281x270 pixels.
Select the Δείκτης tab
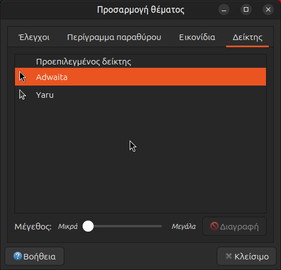point(247,37)
